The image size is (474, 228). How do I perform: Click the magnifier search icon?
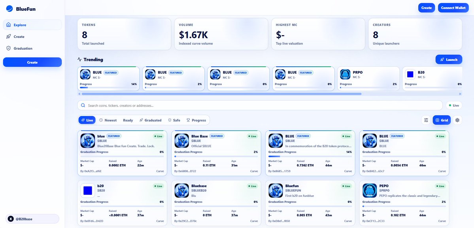point(83,106)
